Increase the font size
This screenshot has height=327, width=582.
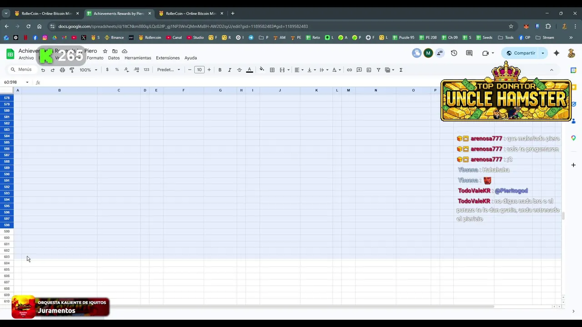coord(209,70)
